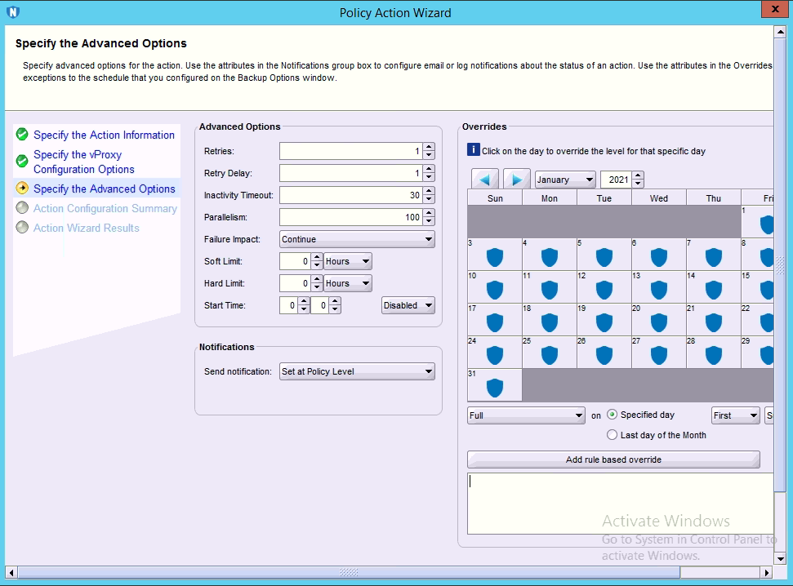793x586 pixels.
Task: Open the Failure Impact dropdown
Action: 357,239
